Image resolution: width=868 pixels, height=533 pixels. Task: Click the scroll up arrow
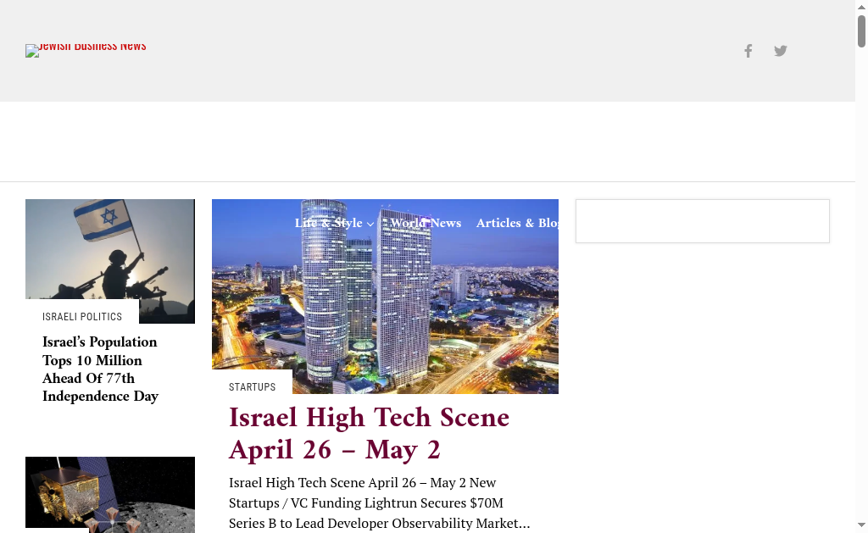click(x=861, y=7)
